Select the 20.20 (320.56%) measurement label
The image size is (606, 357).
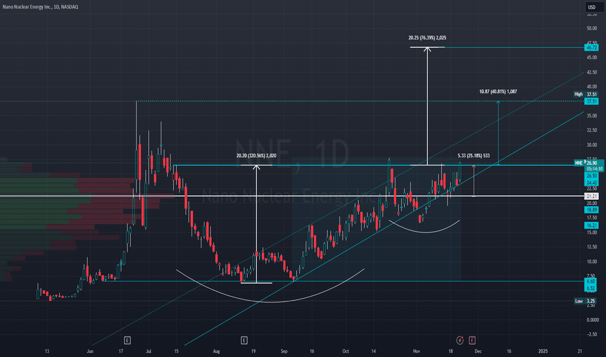pos(256,156)
